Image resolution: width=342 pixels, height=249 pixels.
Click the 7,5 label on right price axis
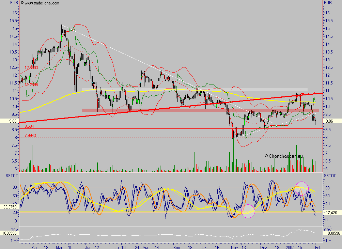[328, 145]
